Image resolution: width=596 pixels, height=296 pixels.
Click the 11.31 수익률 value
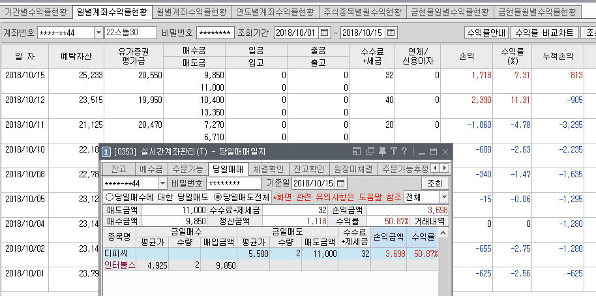pos(522,100)
